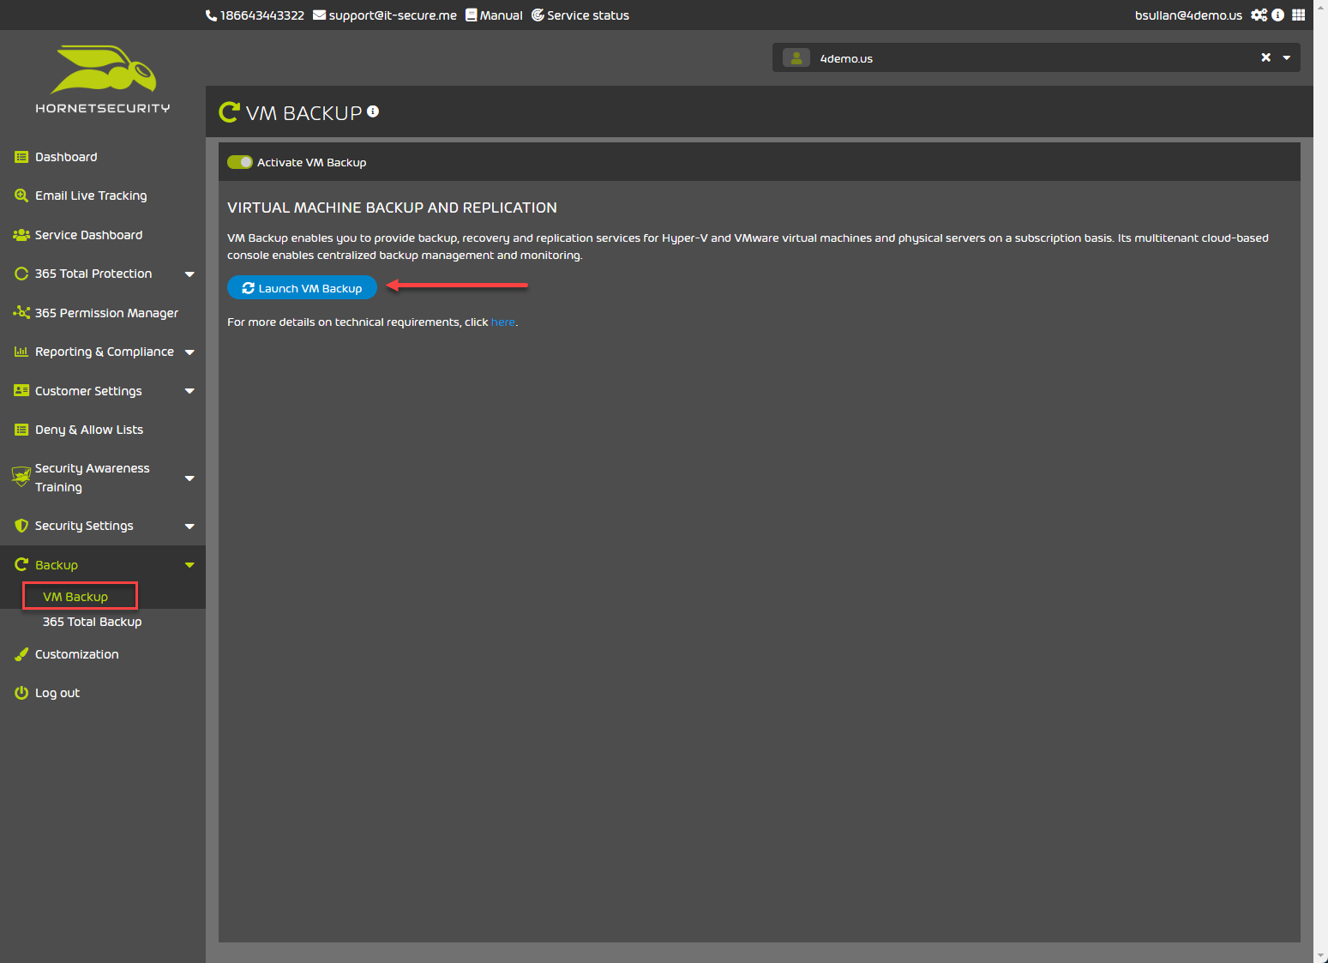
Task: Select the 365 Total Backup submenu item
Action: click(x=92, y=622)
